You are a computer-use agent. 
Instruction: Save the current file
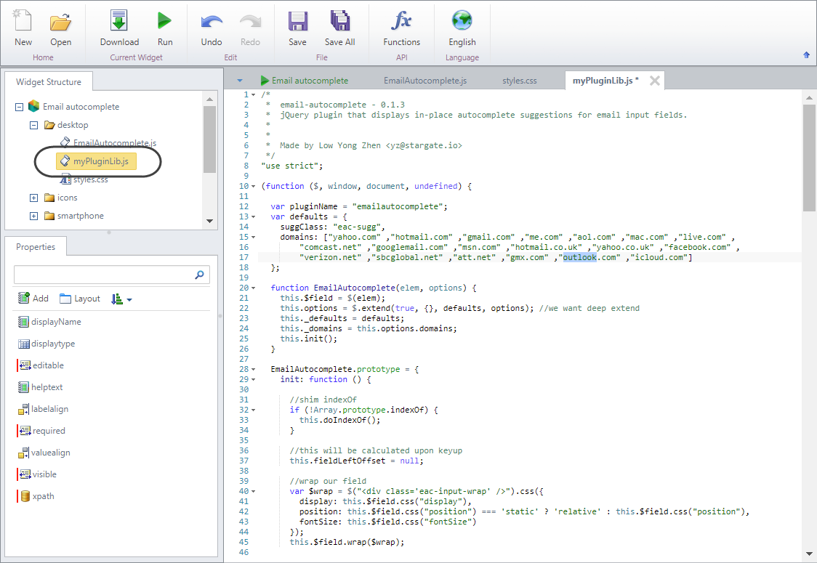297,21
